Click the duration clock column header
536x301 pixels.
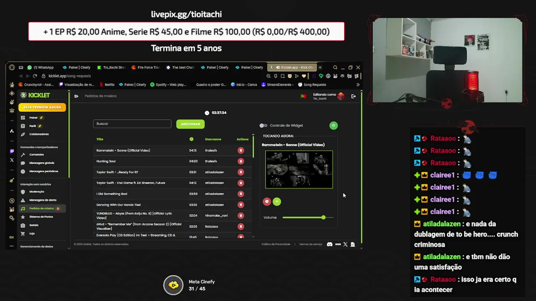coord(191,139)
